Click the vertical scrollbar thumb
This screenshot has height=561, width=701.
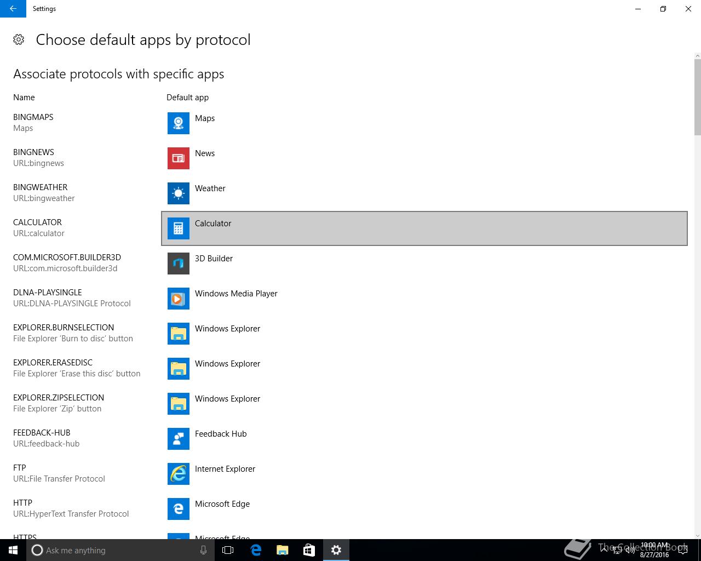point(697,97)
